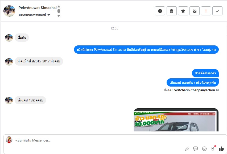
Task: Open saved replies speech bubble icon
Action: (x=196, y=149)
